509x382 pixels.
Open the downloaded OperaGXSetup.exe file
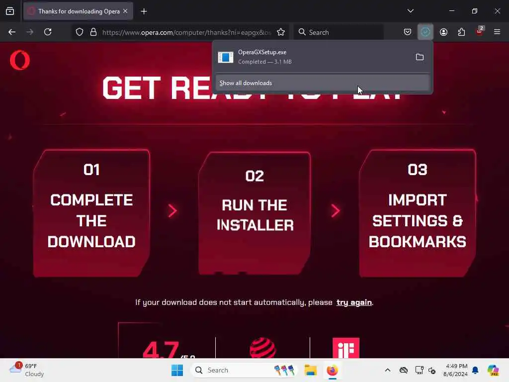coord(312,57)
